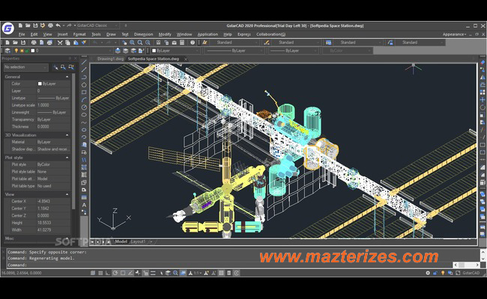Toggle Lineweight display in the status bar
The image size is (487, 299).
tap(153, 273)
